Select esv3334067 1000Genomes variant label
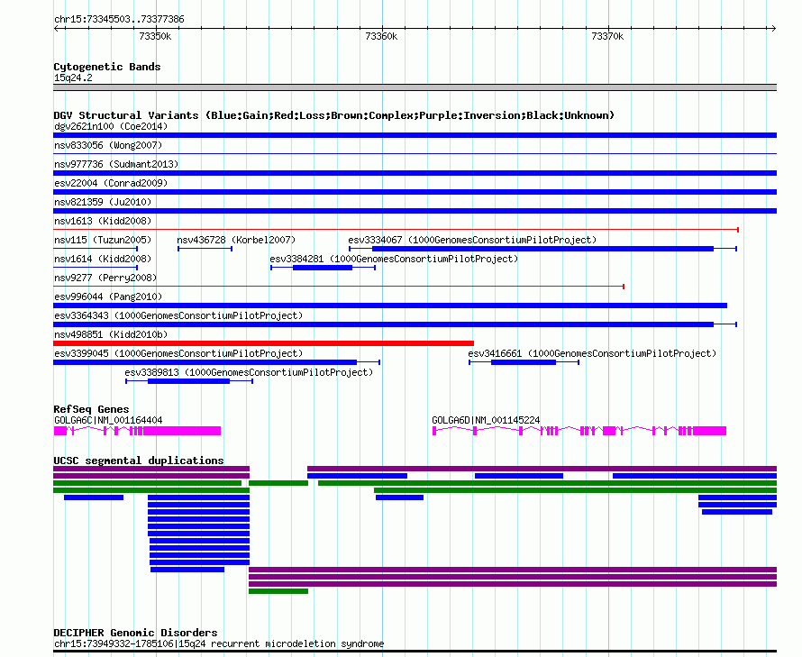The image size is (802, 657). [x=472, y=240]
